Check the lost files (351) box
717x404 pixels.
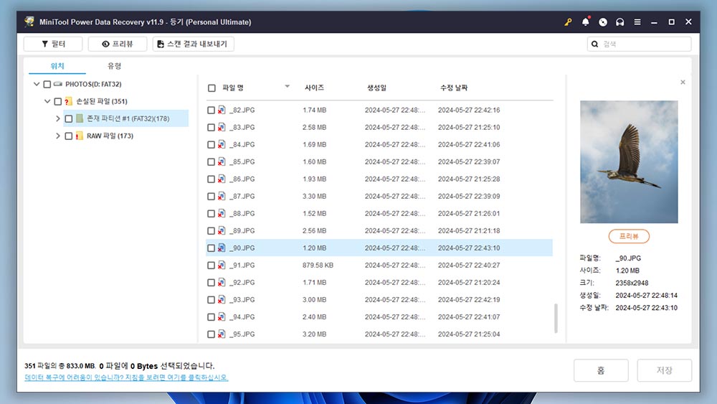point(57,102)
